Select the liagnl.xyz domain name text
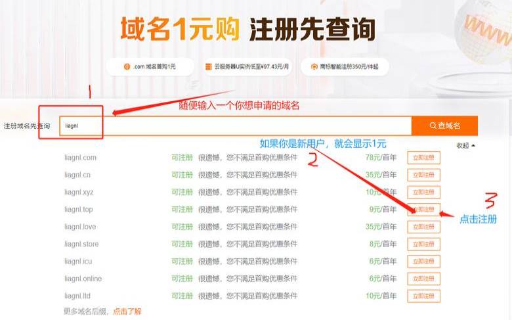This screenshot has height=320, width=512. 79,192
